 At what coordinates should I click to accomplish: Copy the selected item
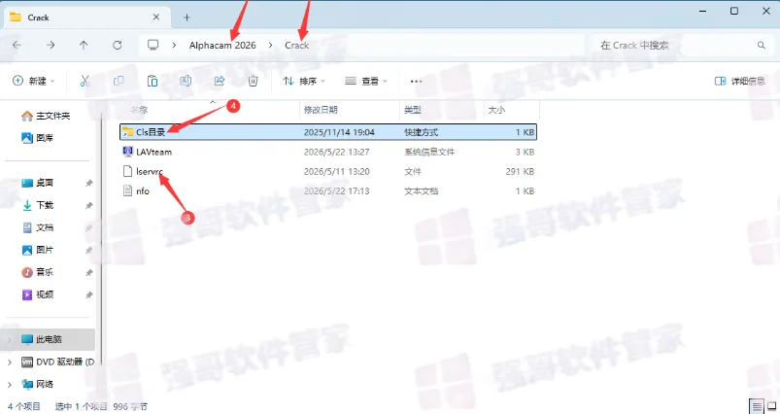119,81
